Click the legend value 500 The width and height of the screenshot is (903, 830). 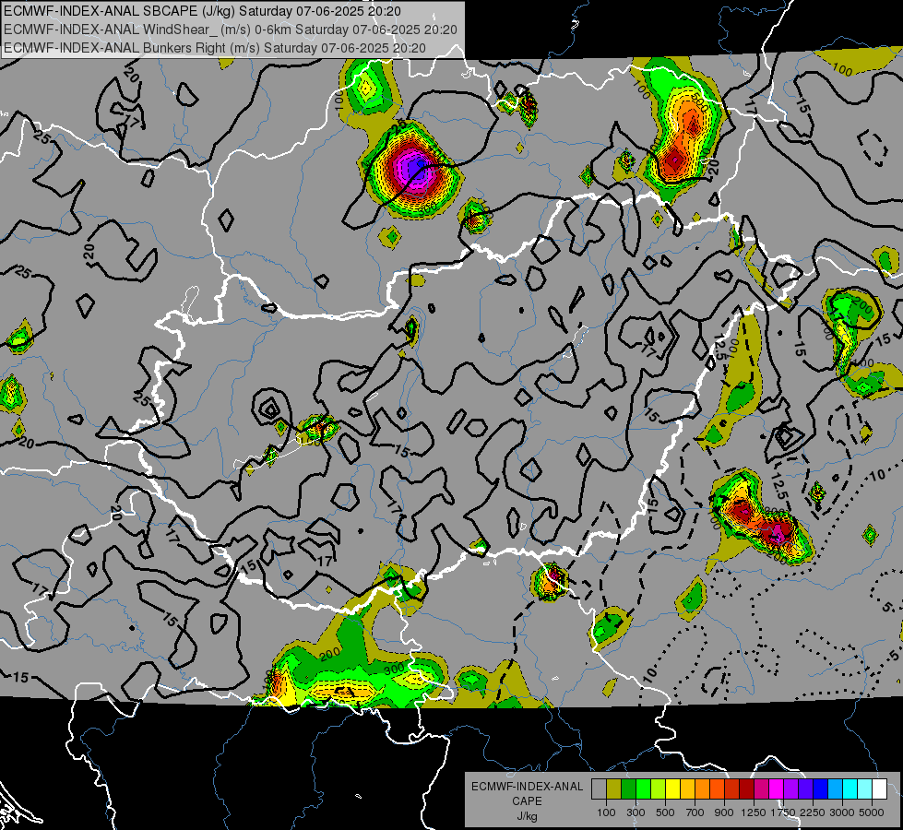(x=665, y=812)
